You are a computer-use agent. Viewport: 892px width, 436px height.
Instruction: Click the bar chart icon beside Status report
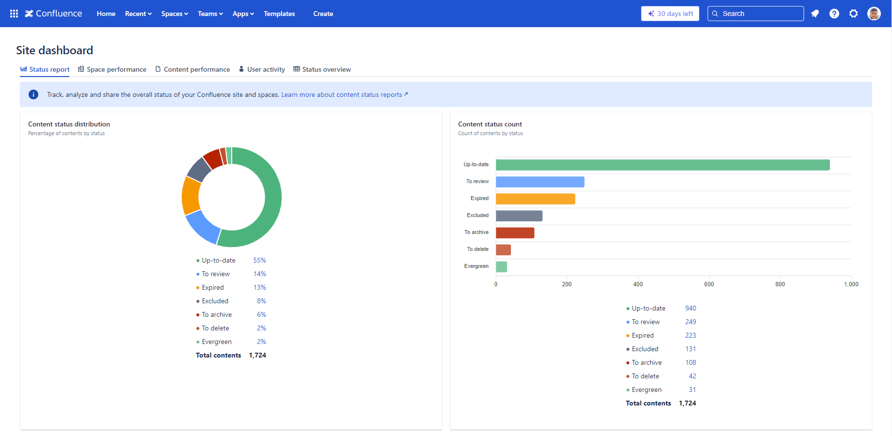coord(23,69)
